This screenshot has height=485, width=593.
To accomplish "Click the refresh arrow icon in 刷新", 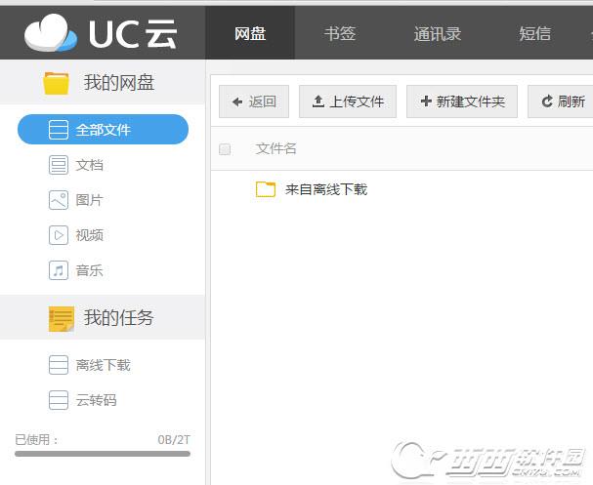I will tap(547, 101).
